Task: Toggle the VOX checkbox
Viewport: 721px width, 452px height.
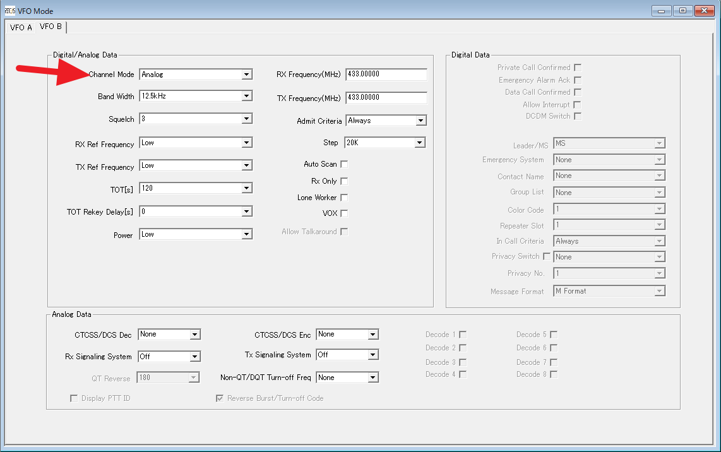Action: [x=344, y=213]
